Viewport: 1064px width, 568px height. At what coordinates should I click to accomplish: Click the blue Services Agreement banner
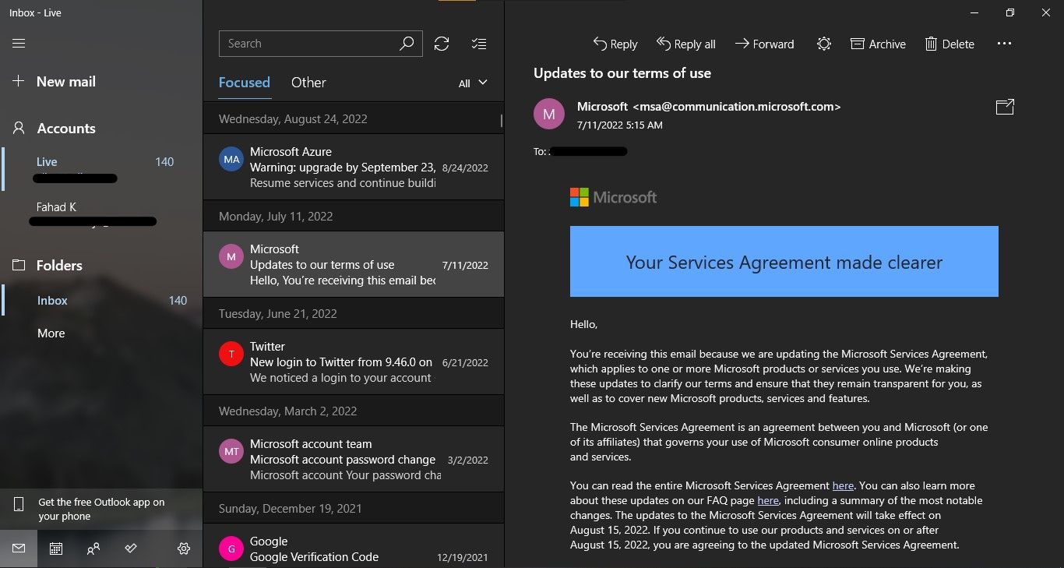click(784, 262)
